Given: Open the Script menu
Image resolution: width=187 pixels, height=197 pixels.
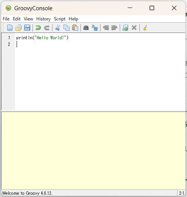Looking at the screenshot, I should click(x=60, y=19).
